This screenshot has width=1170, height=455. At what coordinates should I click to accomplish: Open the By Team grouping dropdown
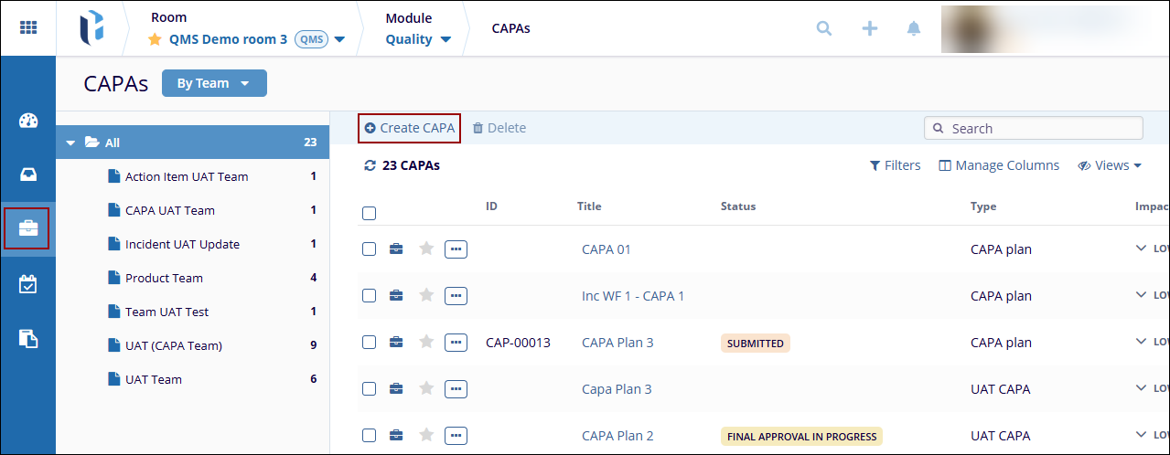tap(214, 83)
